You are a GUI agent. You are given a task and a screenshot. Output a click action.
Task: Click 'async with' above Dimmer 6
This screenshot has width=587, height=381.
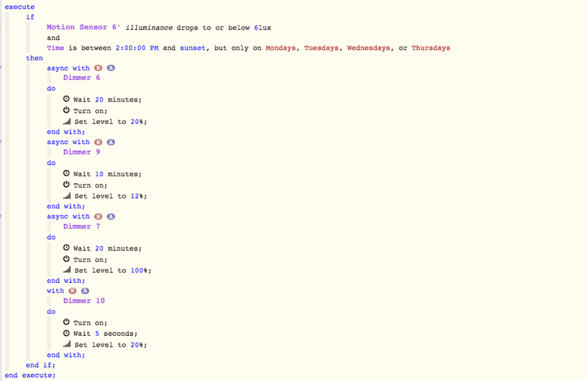coord(68,68)
